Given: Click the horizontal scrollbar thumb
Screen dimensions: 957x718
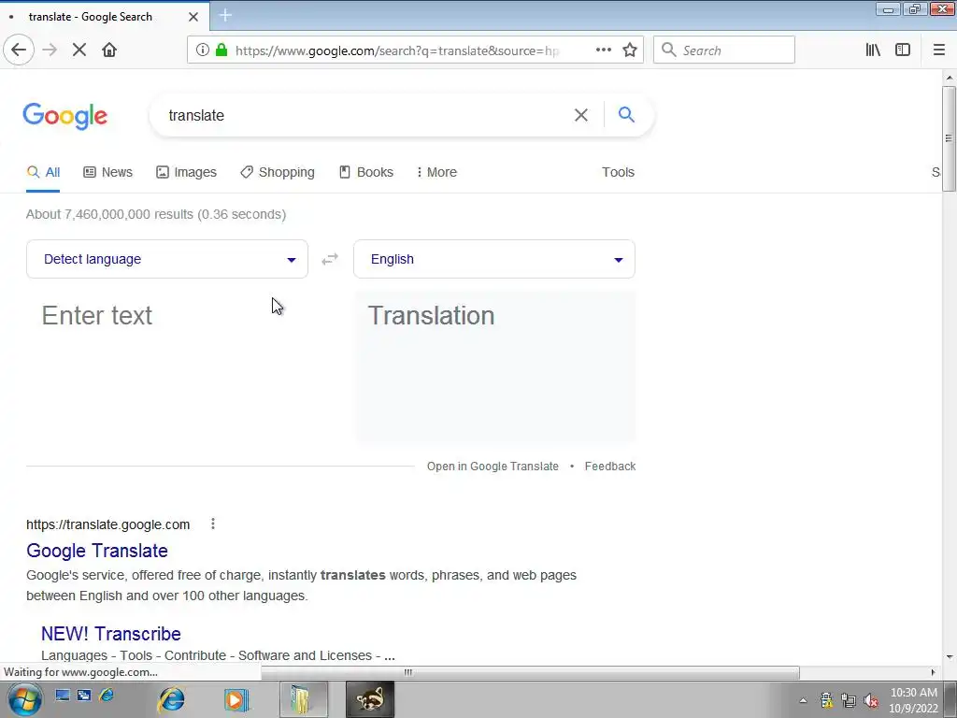Looking at the screenshot, I should pos(530,672).
